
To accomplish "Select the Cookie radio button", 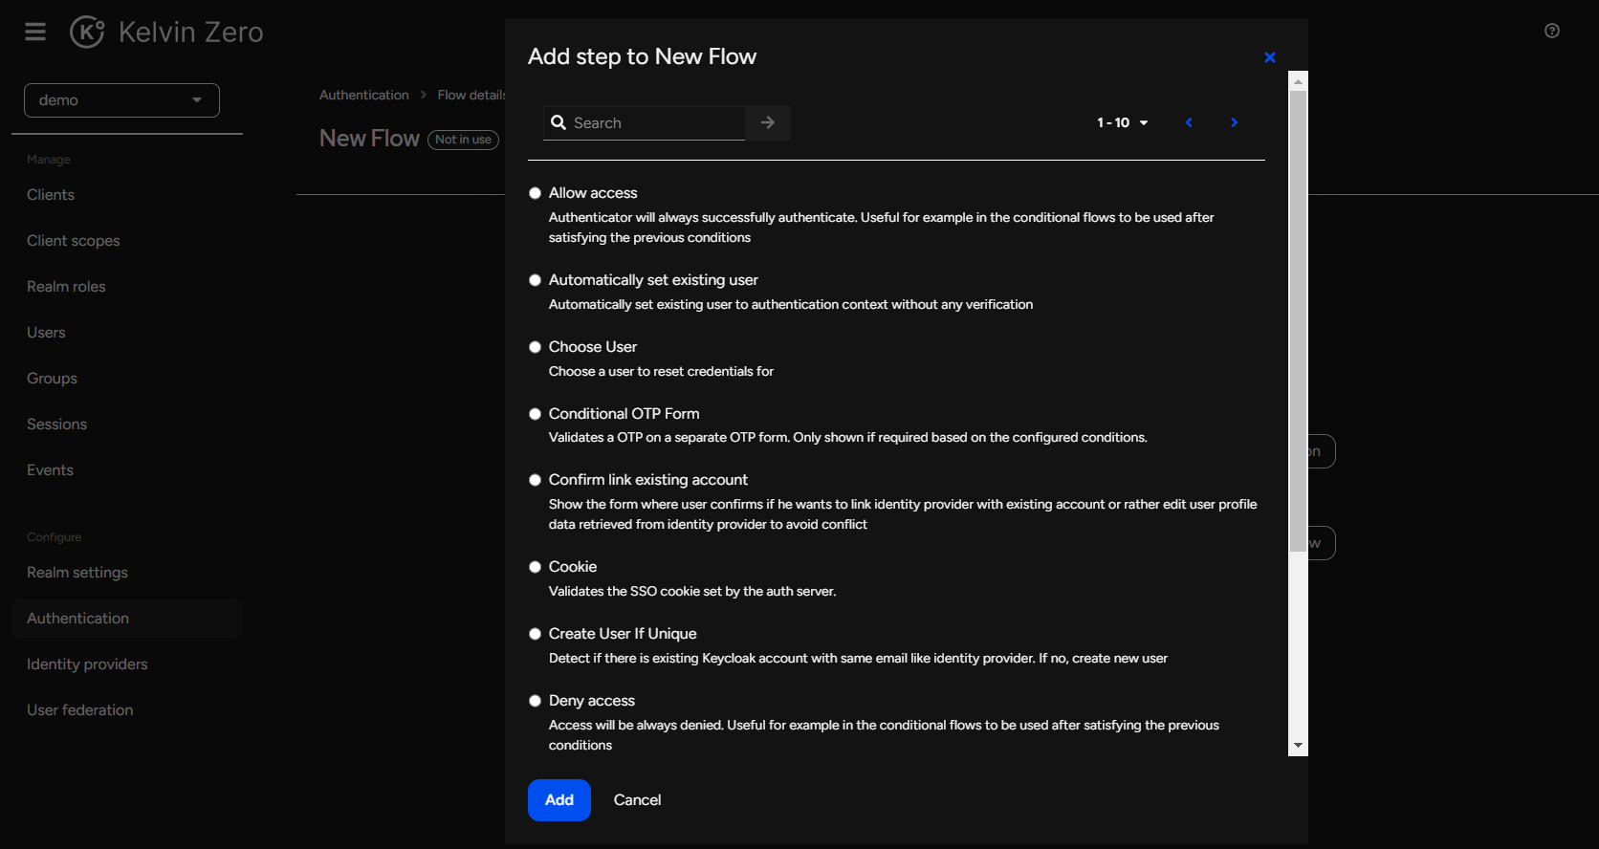I will (536, 567).
